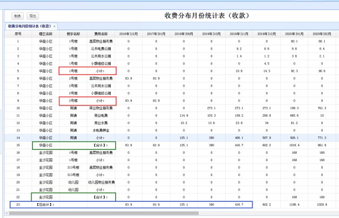Select 商业物业服务费 cell in row 10
This screenshot has width=339, height=218.
click(101, 108)
